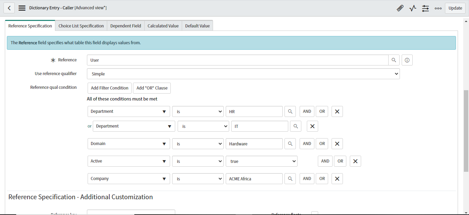The image size is (469, 215).
Task: Delete the Company condition with its X icon
Action: pyautogui.click(x=337, y=178)
